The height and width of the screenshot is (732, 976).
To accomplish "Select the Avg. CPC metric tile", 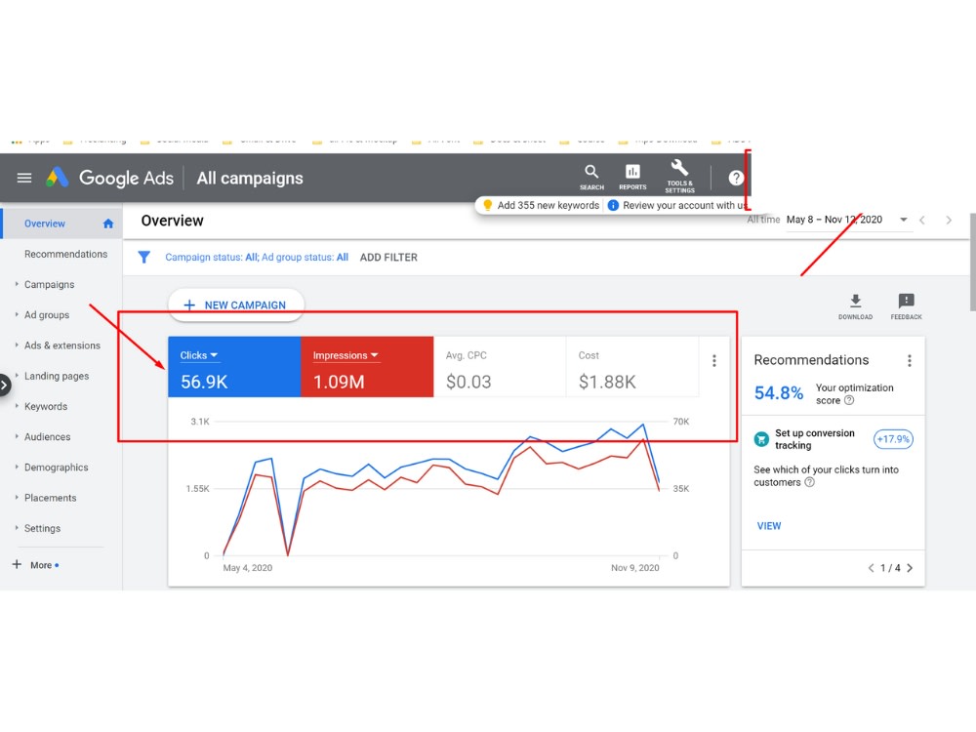I will pyautogui.click(x=500, y=367).
